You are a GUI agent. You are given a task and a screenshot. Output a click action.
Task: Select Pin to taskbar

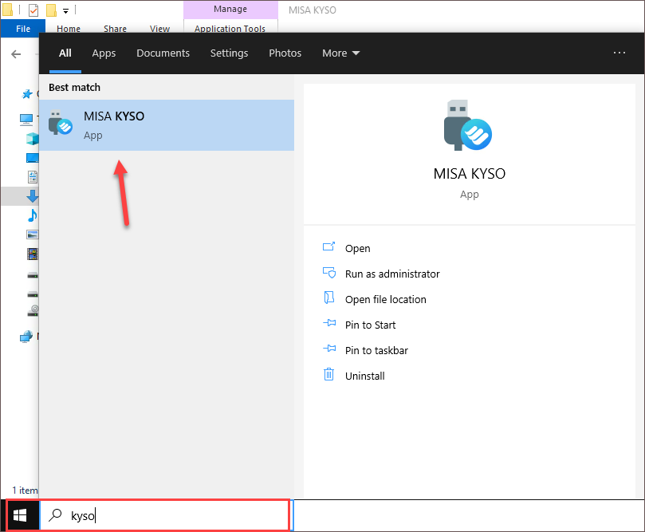pyautogui.click(x=376, y=351)
